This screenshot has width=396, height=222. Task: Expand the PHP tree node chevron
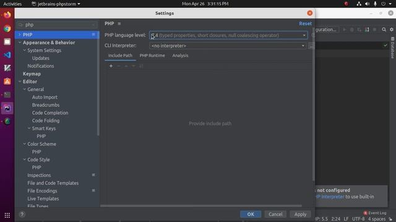pyautogui.click(x=19, y=35)
